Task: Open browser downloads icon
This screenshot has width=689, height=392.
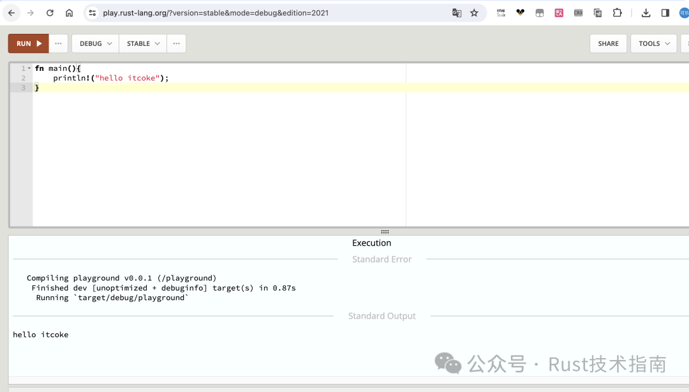Action: pos(646,13)
